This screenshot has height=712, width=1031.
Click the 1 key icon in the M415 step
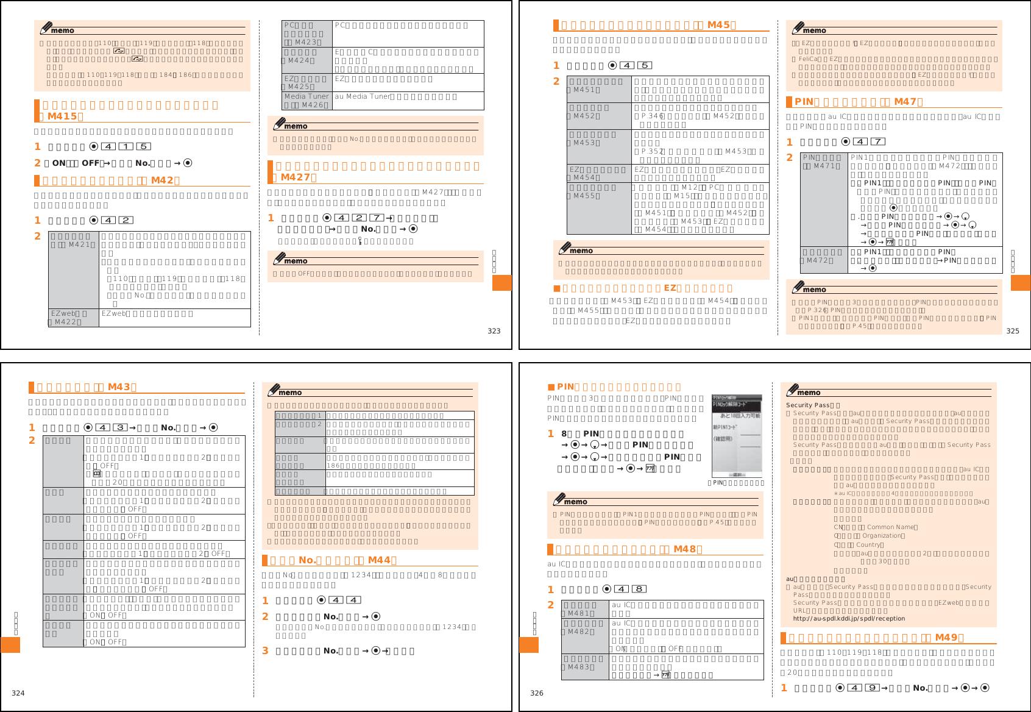pos(126,146)
